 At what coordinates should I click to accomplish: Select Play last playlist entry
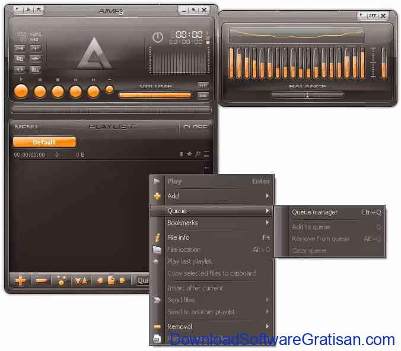tap(212, 261)
